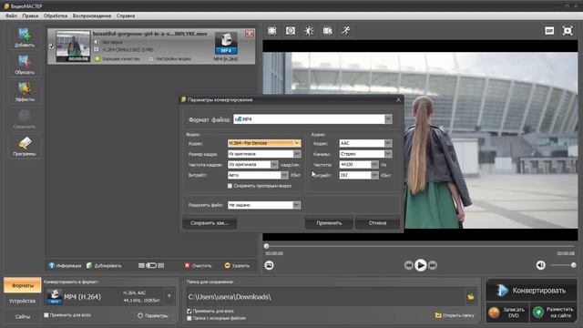The height and width of the screenshot is (328, 583).
Task: Click the Записать DVD button
Action: (x=507, y=313)
